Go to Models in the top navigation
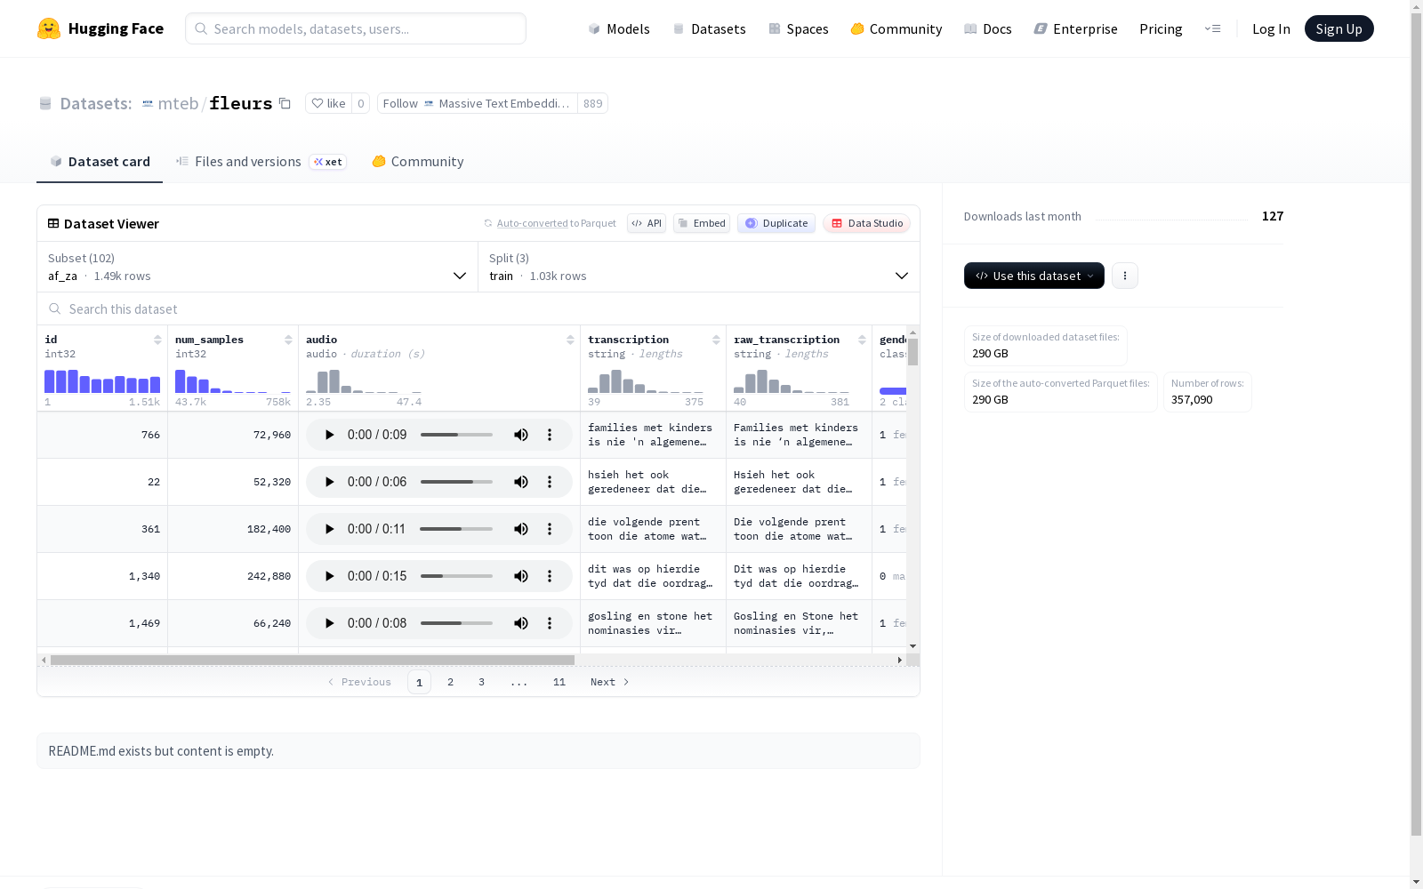The height and width of the screenshot is (889, 1423). [619, 28]
